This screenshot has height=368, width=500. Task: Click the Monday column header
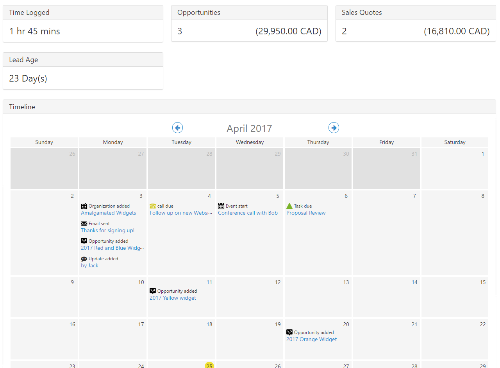click(113, 142)
